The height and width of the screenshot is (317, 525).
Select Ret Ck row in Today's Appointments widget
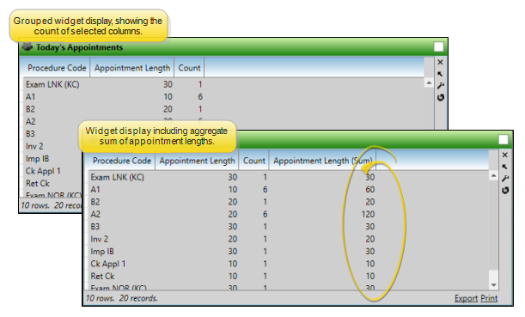tap(52, 184)
